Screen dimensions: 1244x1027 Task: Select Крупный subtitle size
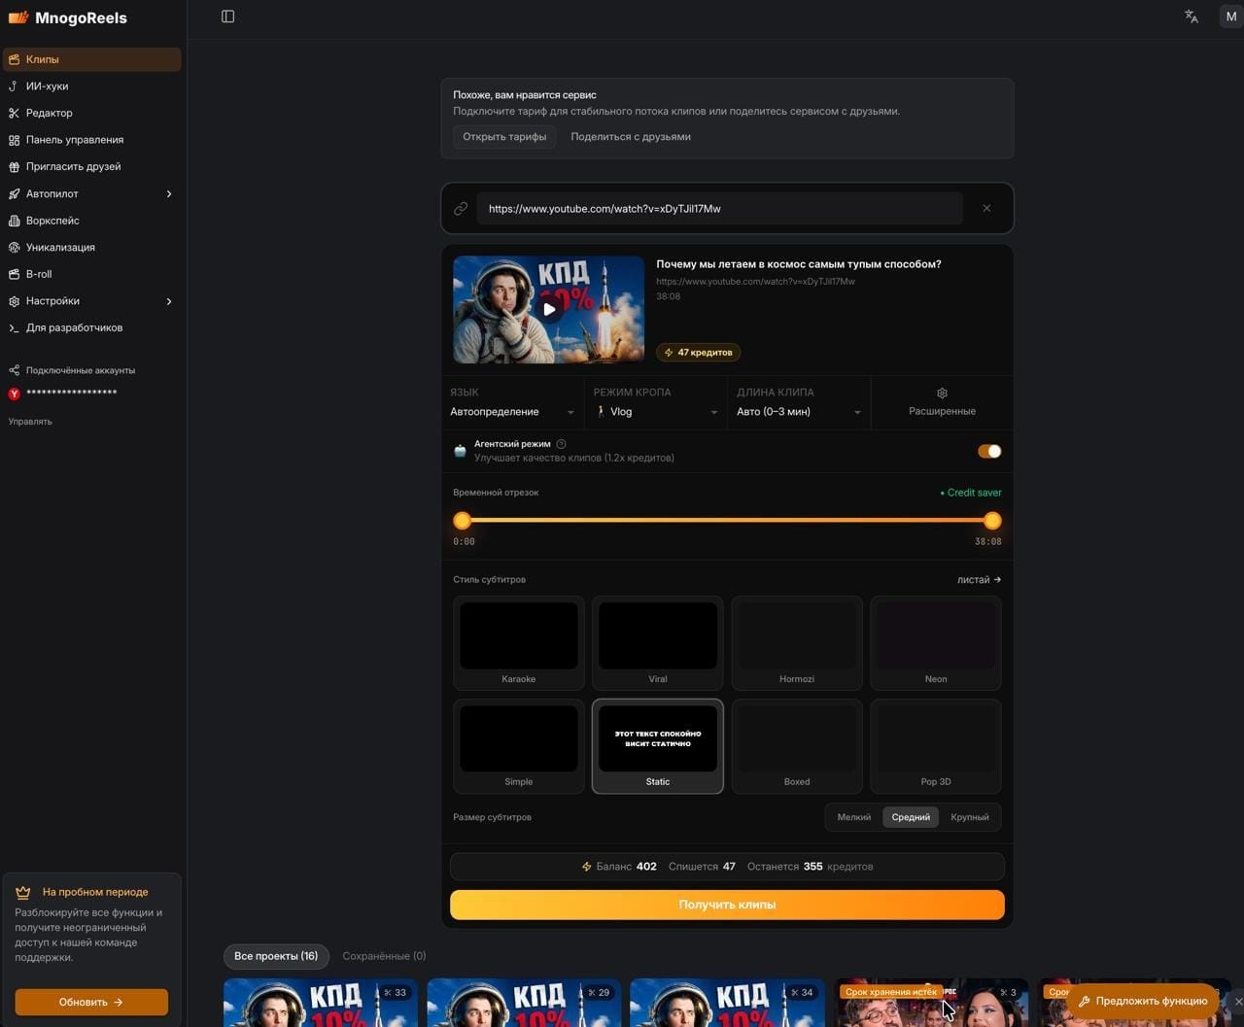pyautogui.click(x=969, y=817)
